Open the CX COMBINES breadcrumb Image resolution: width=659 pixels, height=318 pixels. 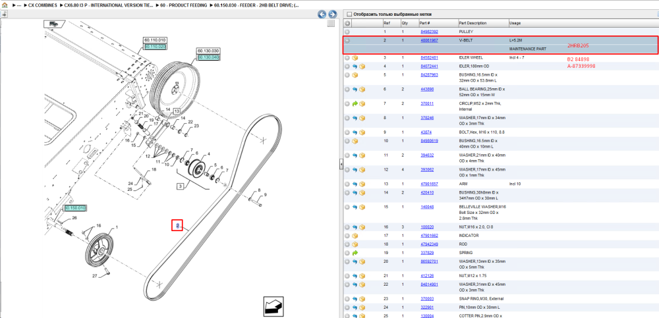42,5
